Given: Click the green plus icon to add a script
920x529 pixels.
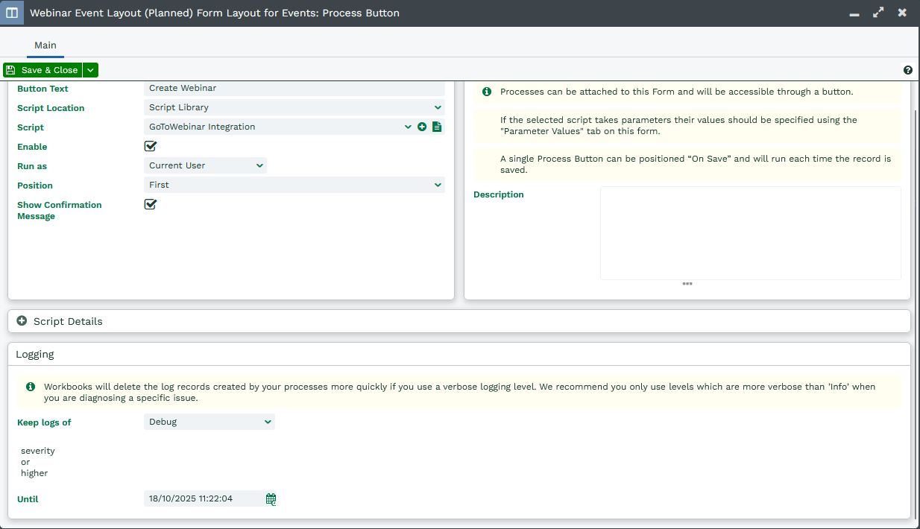Looking at the screenshot, I should point(422,127).
